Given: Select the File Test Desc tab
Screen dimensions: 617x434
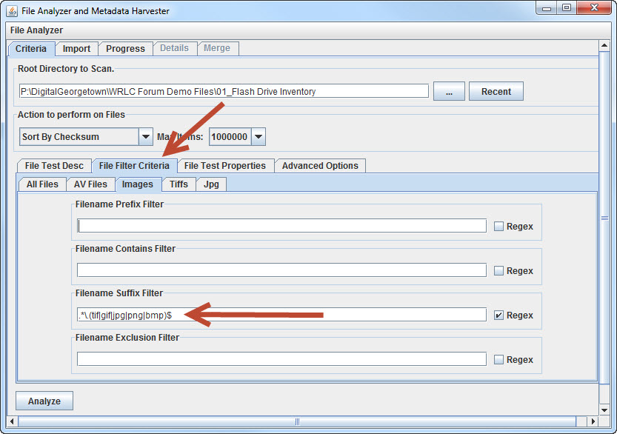Looking at the screenshot, I should pyautogui.click(x=54, y=166).
